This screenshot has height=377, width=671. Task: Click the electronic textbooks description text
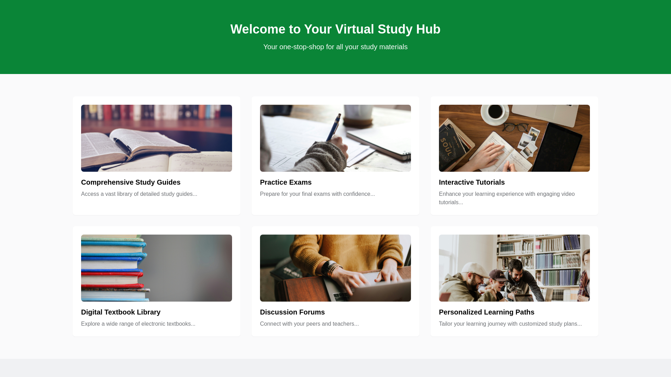tap(138, 324)
